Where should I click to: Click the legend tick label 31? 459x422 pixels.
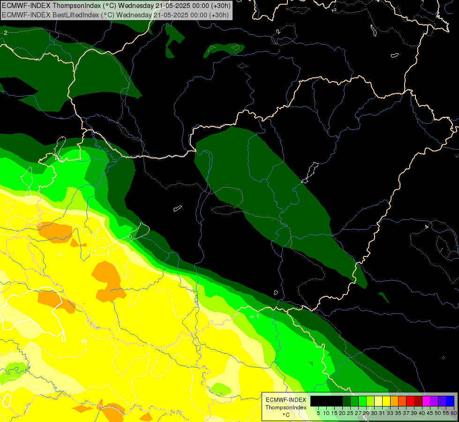(x=382, y=413)
